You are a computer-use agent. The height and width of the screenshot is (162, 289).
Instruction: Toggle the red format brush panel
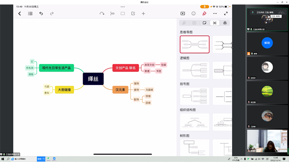pyautogui.click(x=204, y=14)
